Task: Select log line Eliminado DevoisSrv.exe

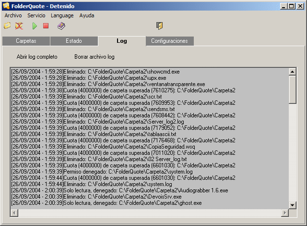Action: [x=96, y=197]
